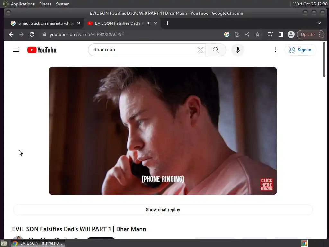Click the video player to pause

[x=163, y=131]
